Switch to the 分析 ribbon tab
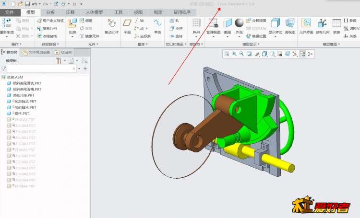Viewport: 360px width, 218px height. pos(50,12)
